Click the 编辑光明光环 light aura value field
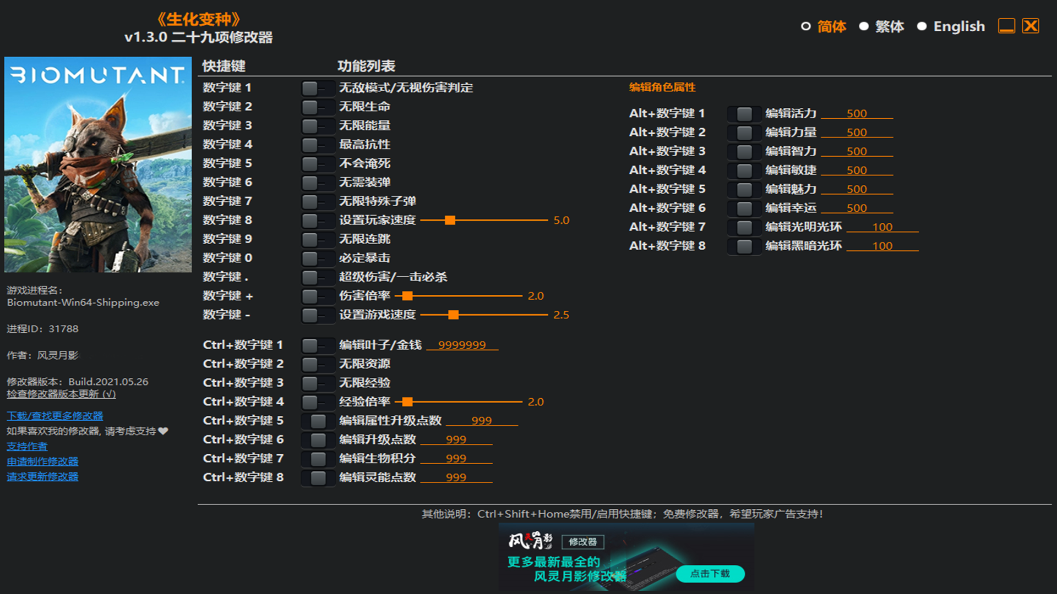The width and height of the screenshot is (1057, 594). 882,227
